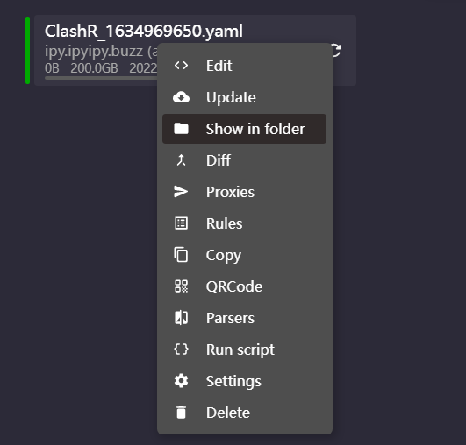The height and width of the screenshot is (445, 466).
Task: Click the cloud download Update icon
Action: click(181, 97)
